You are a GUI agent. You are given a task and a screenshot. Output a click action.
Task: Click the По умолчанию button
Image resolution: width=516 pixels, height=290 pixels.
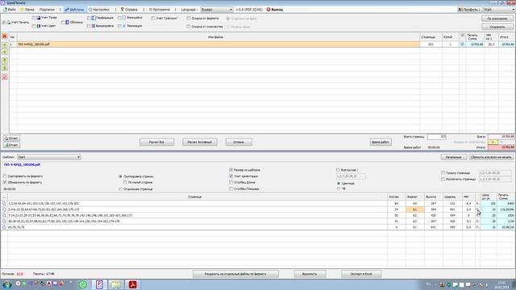click(497, 19)
